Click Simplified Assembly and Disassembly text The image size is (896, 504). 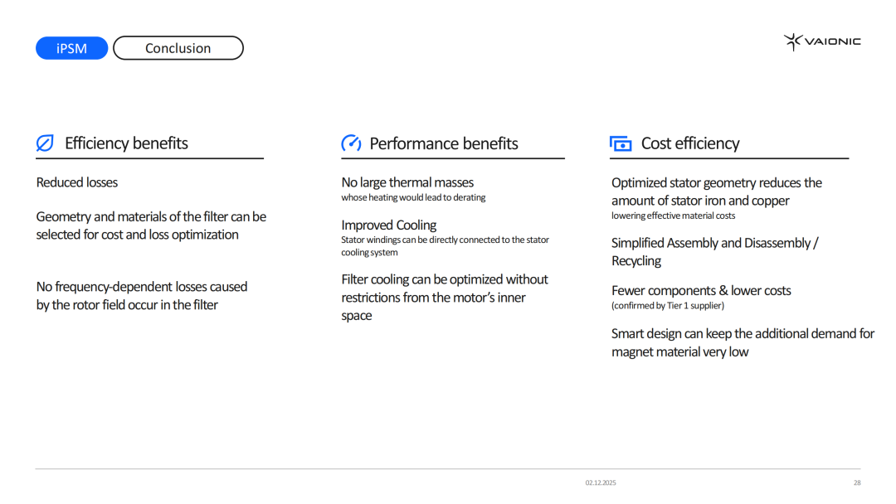pyautogui.click(x=714, y=251)
